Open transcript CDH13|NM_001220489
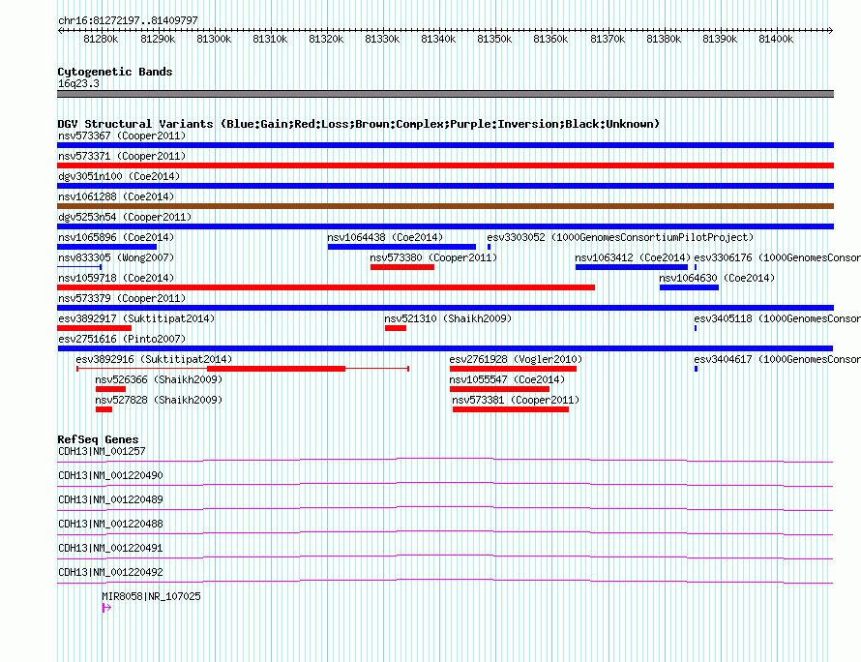Screen dimensions: 861x662 coord(445,509)
